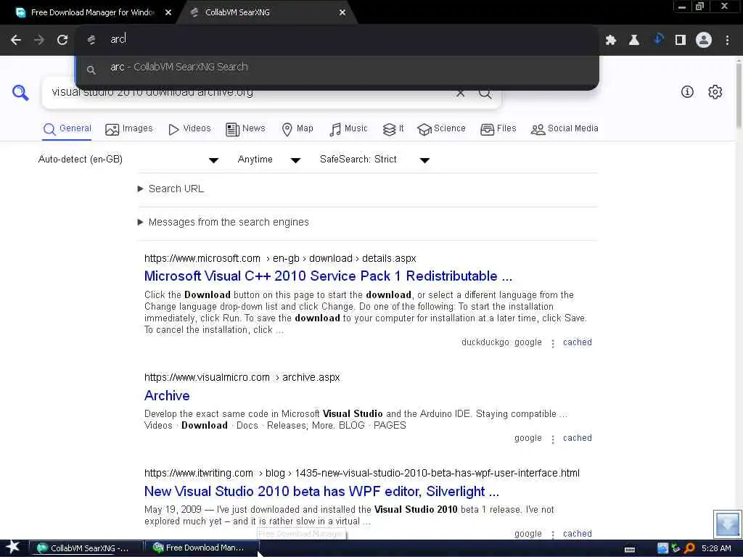Image resolution: width=743 pixels, height=557 pixels.
Task: Expand Messages from the search engines
Action: coord(223,222)
